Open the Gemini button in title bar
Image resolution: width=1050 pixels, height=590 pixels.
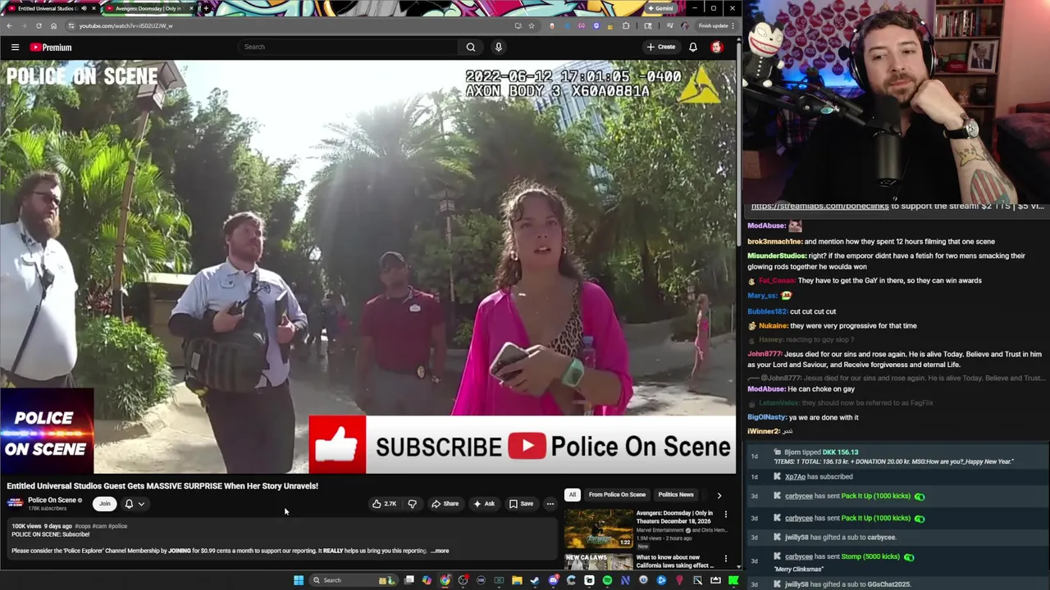pos(660,8)
